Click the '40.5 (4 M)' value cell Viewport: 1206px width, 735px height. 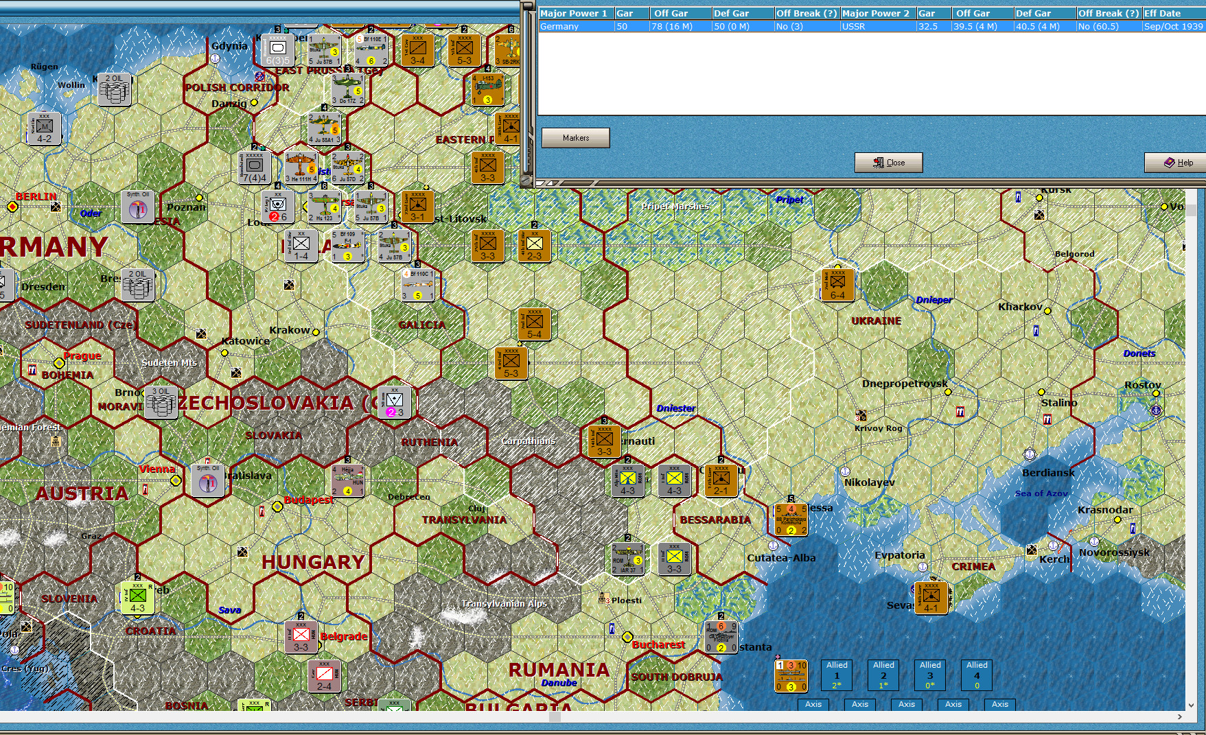click(1045, 26)
